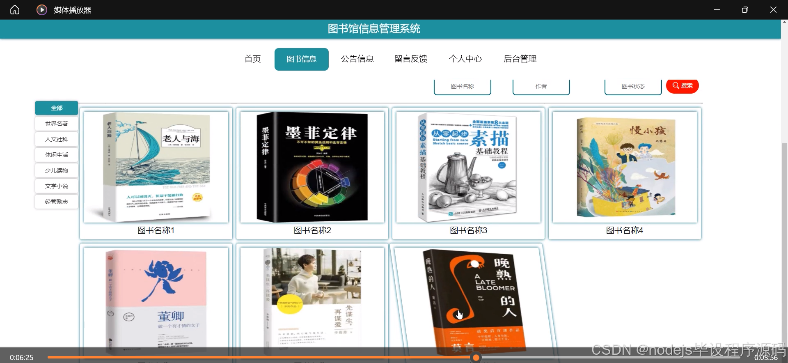Click the 图书馆信息管理系统 header title

coord(374,29)
